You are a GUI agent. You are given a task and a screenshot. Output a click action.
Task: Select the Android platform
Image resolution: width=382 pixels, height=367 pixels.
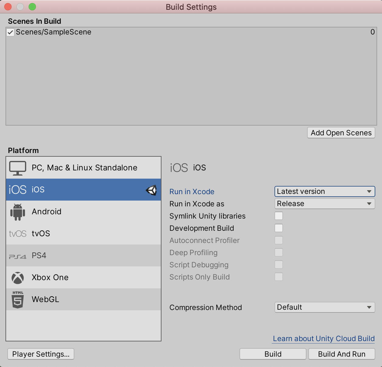(x=83, y=212)
